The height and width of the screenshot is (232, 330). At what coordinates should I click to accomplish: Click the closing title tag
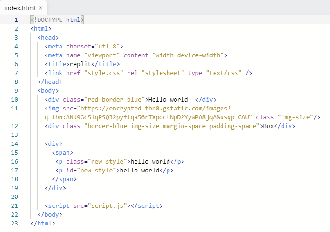(x=106, y=64)
